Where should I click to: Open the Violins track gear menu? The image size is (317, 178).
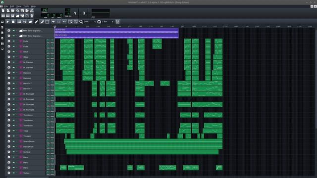(9, 173)
